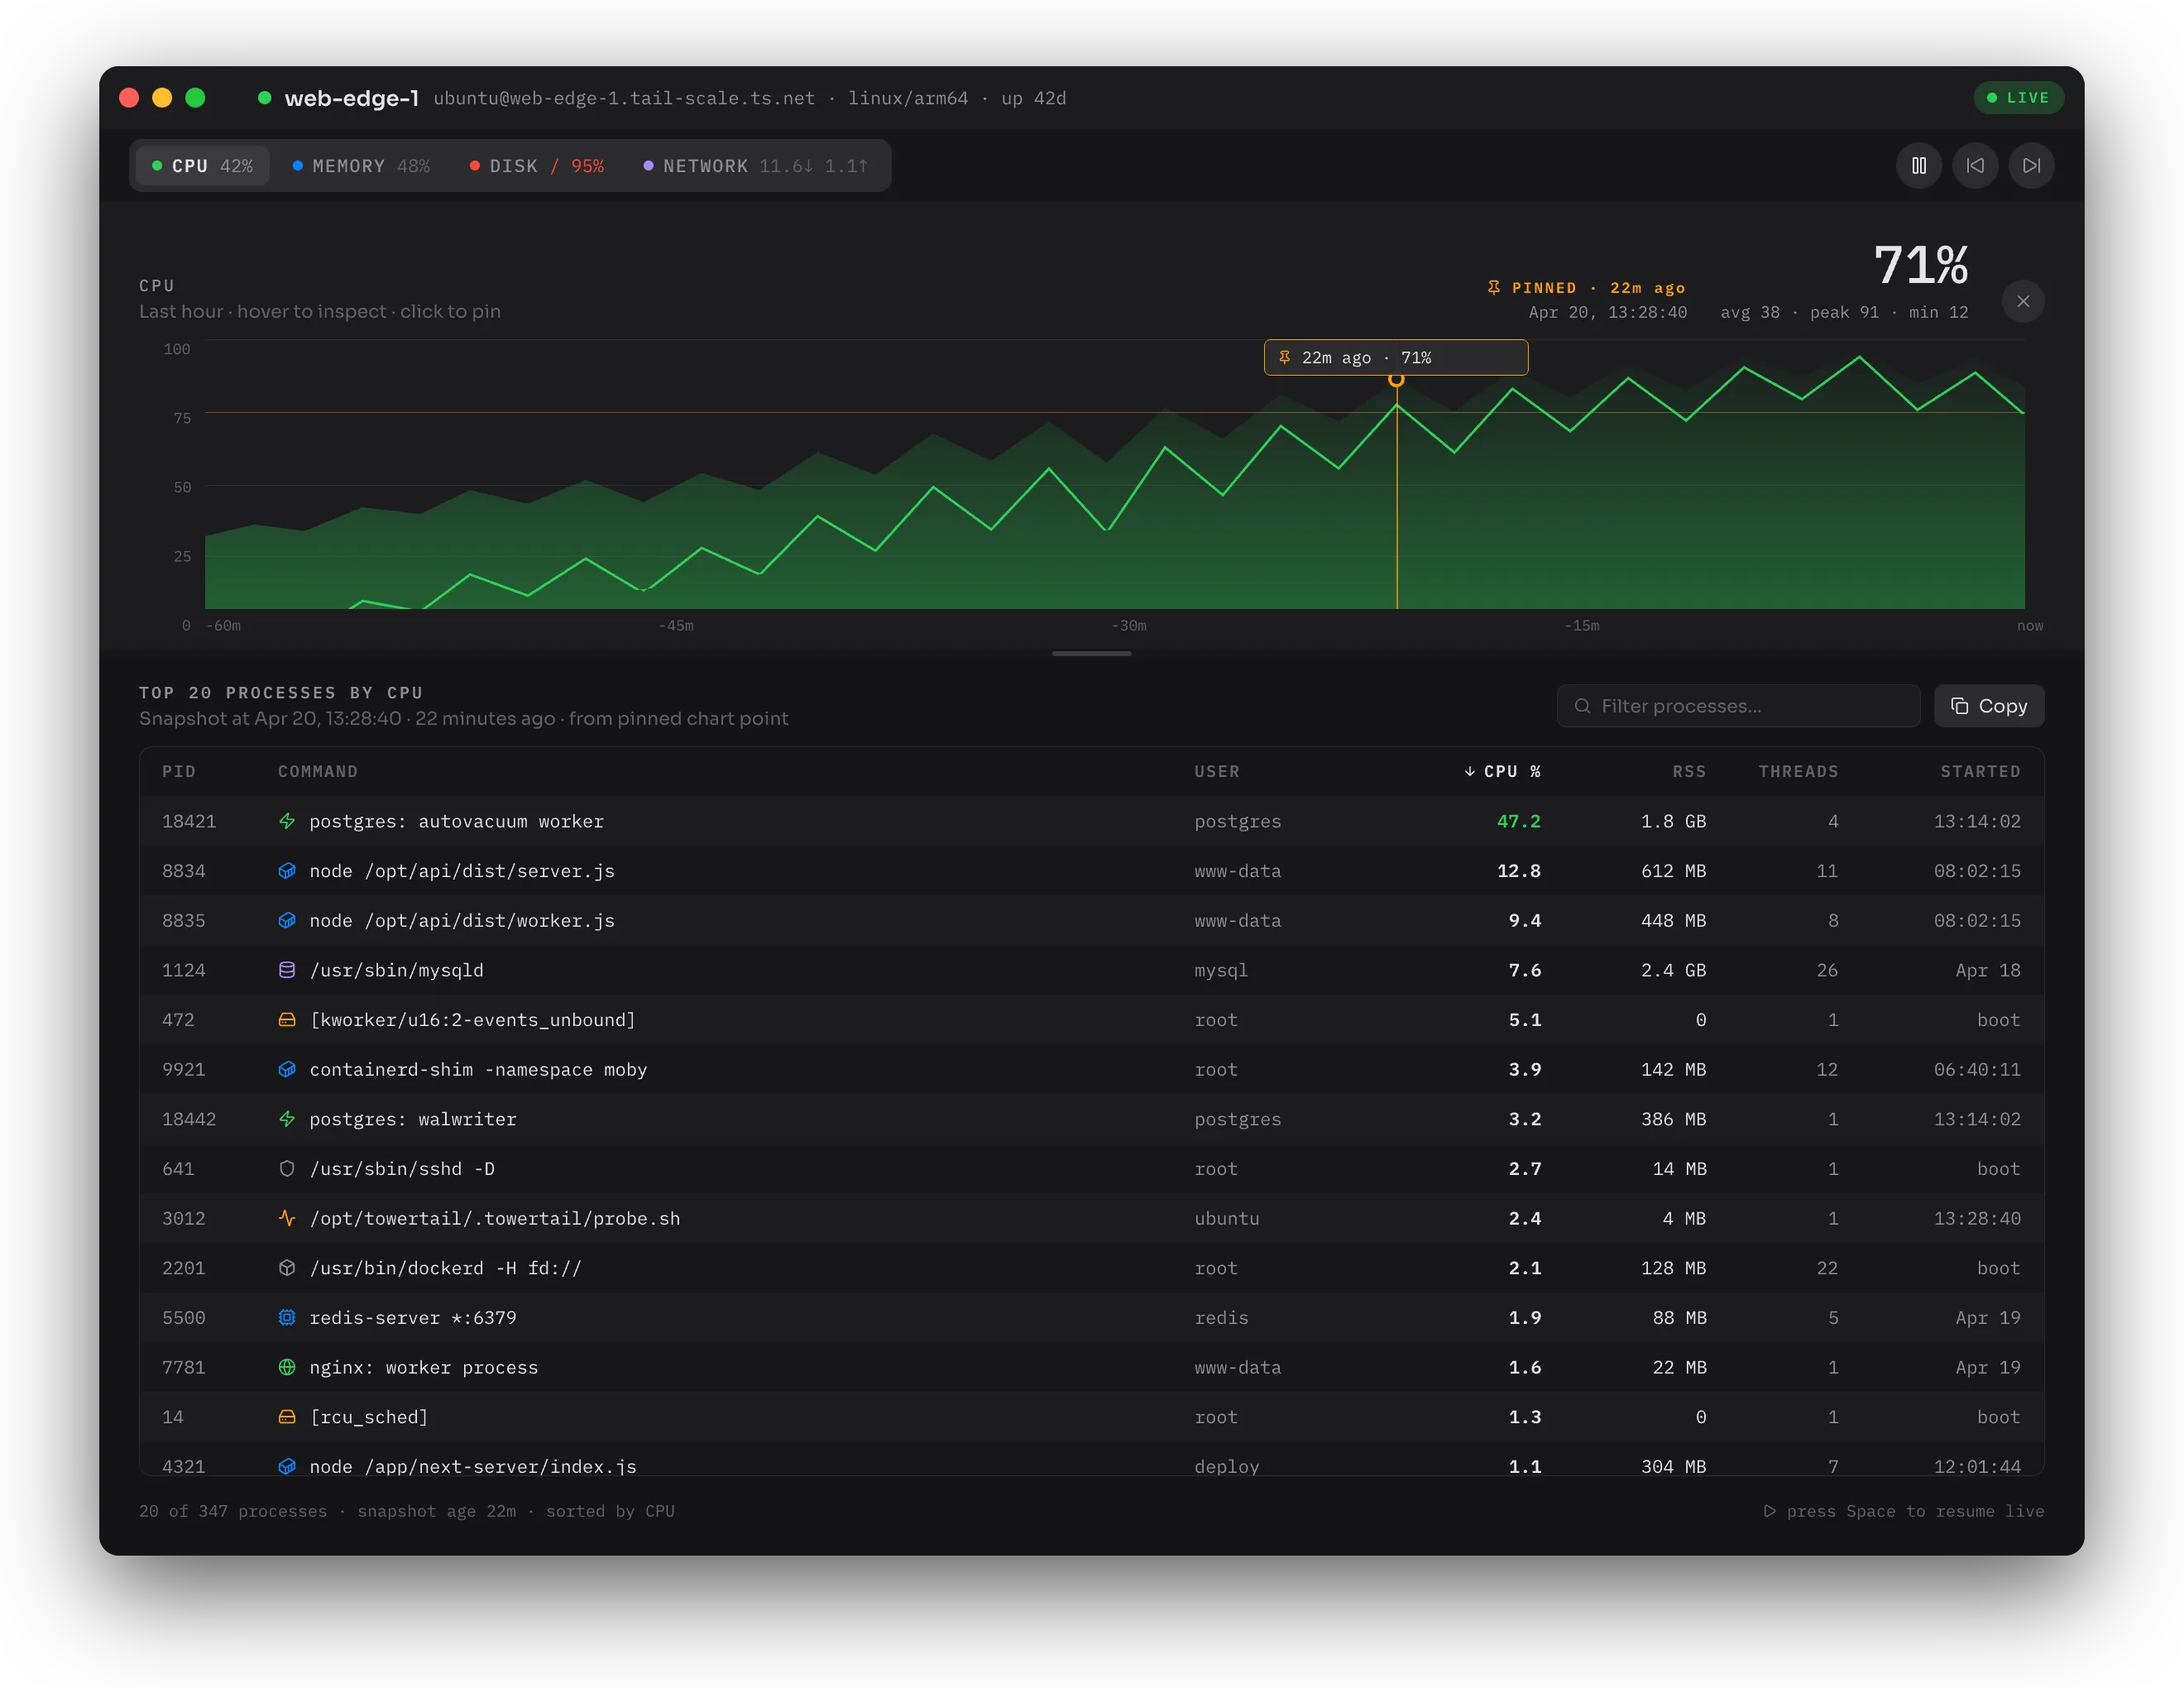The image size is (2184, 1688).
Task: Dismiss the pinned chart point
Action: [x=2023, y=301]
